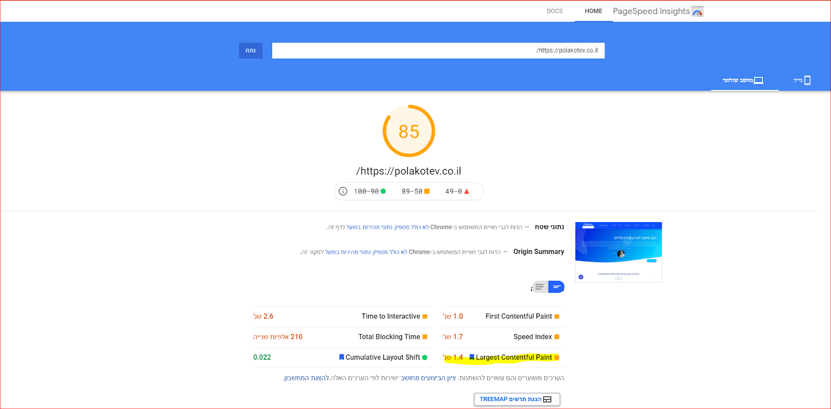Click the "Origin Summary" label
831x409 pixels.
[x=539, y=252]
